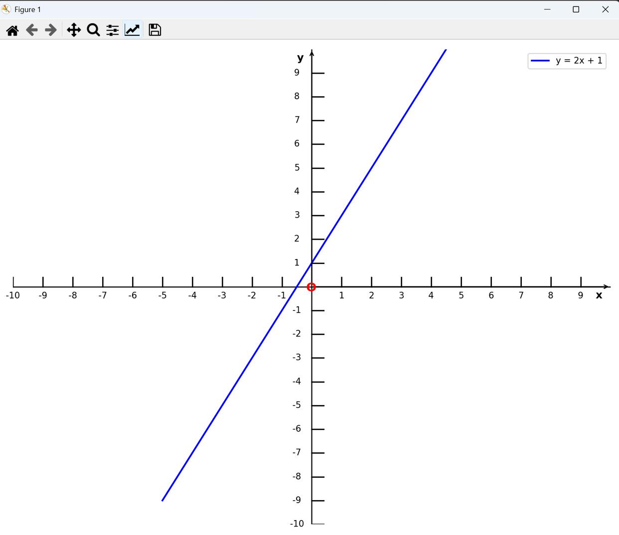
Task: Click the -10 label on the y axis
Action: (297, 524)
